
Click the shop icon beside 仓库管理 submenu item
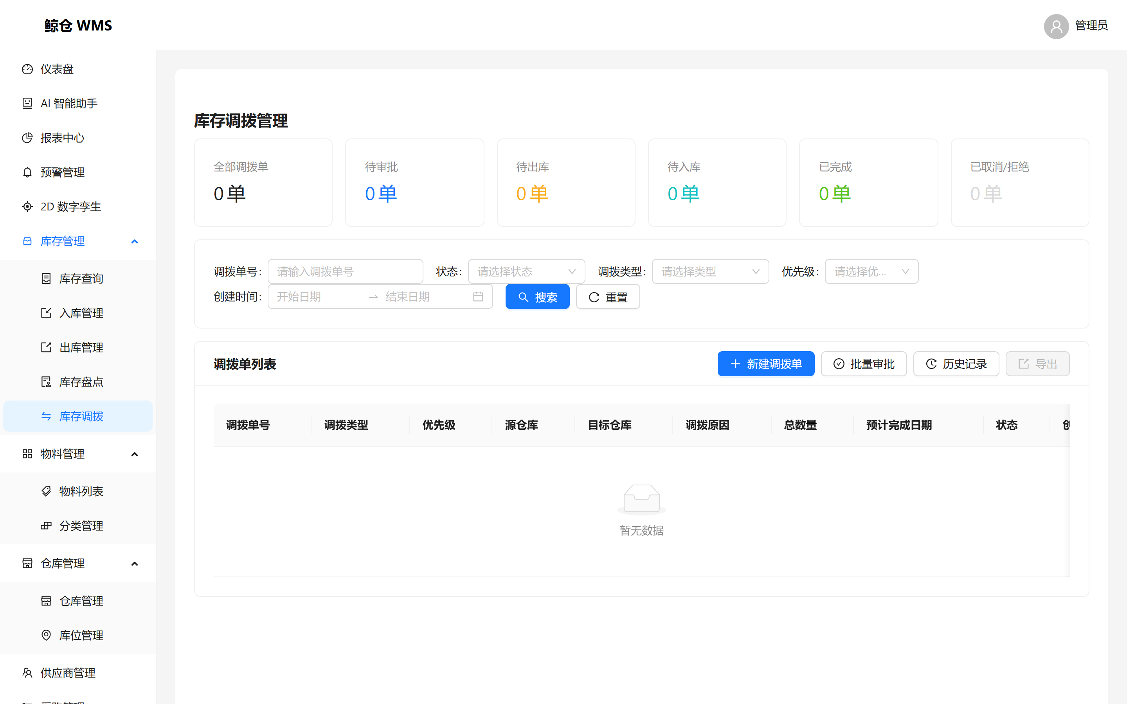(46, 601)
